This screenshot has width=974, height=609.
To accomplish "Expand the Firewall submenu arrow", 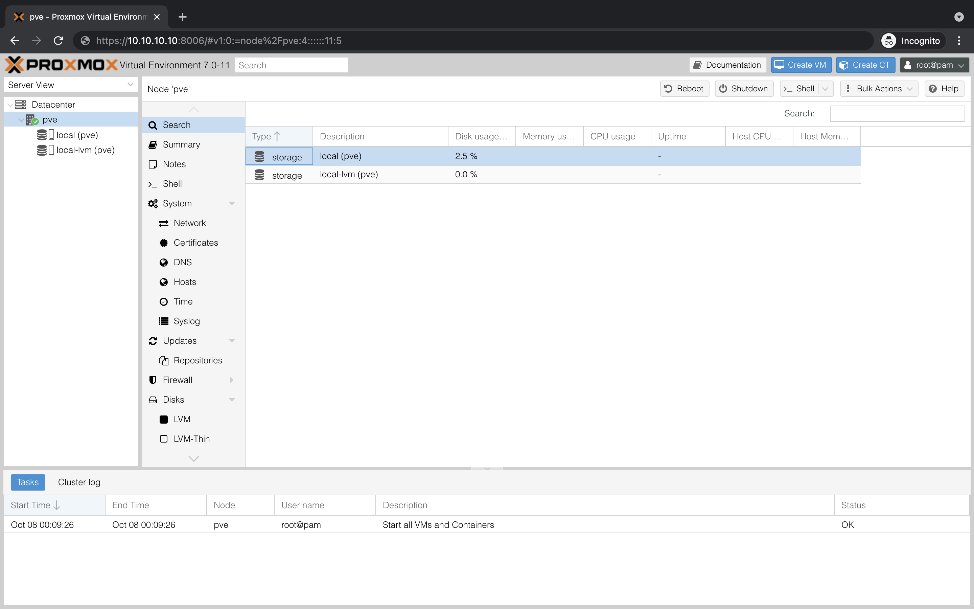I will click(231, 380).
